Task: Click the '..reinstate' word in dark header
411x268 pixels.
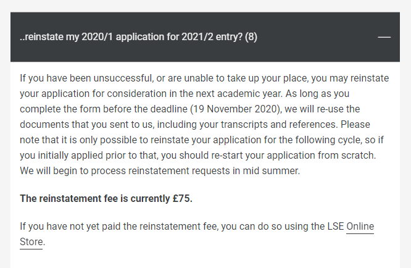Action: point(41,37)
